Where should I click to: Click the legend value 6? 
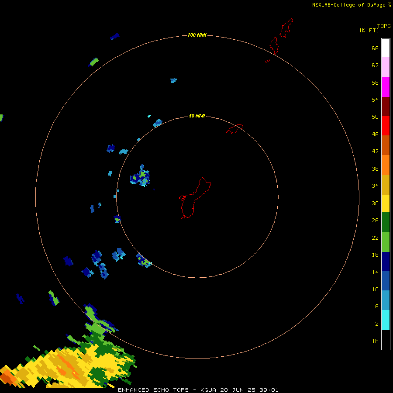tap(376, 306)
